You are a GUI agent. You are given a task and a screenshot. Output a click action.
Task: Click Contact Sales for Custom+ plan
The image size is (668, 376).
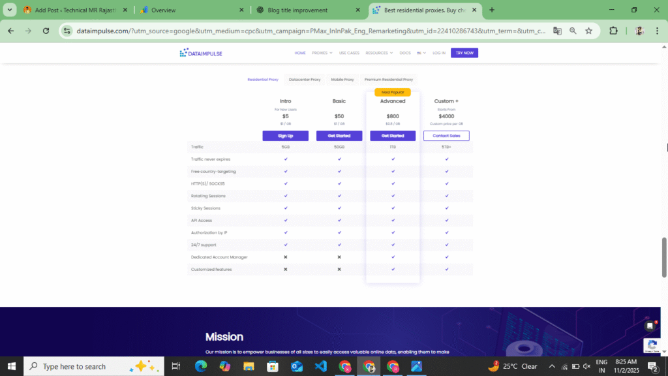point(446,135)
